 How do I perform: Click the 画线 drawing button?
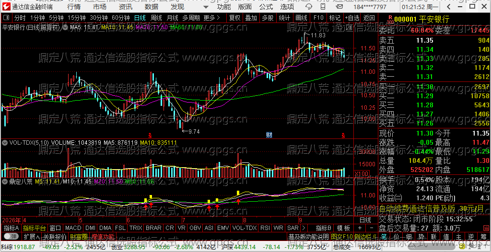pos(301,18)
